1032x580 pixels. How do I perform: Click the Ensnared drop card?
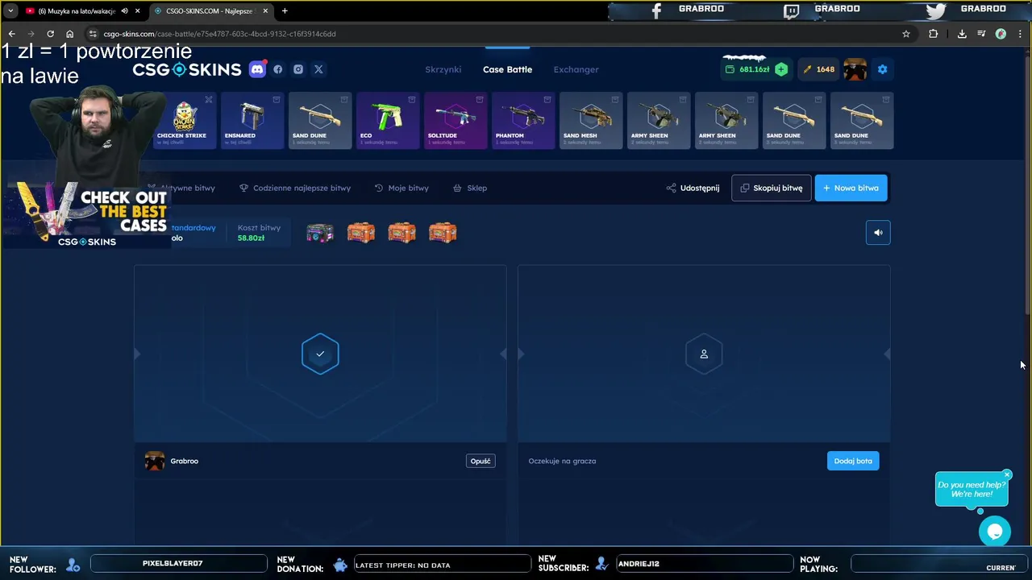tap(252, 121)
